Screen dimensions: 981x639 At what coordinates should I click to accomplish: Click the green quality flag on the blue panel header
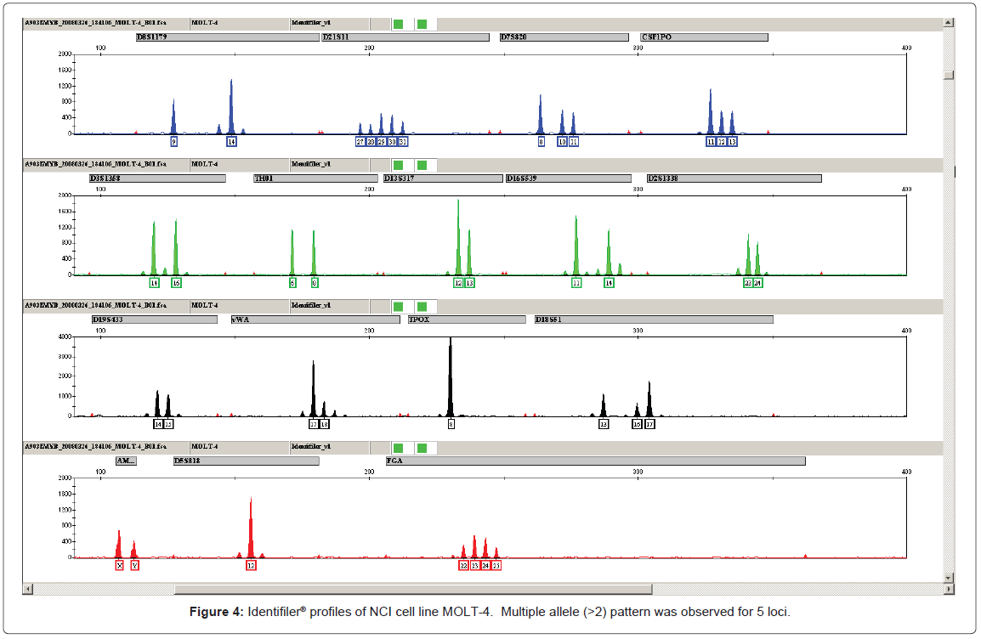[398, 24]
